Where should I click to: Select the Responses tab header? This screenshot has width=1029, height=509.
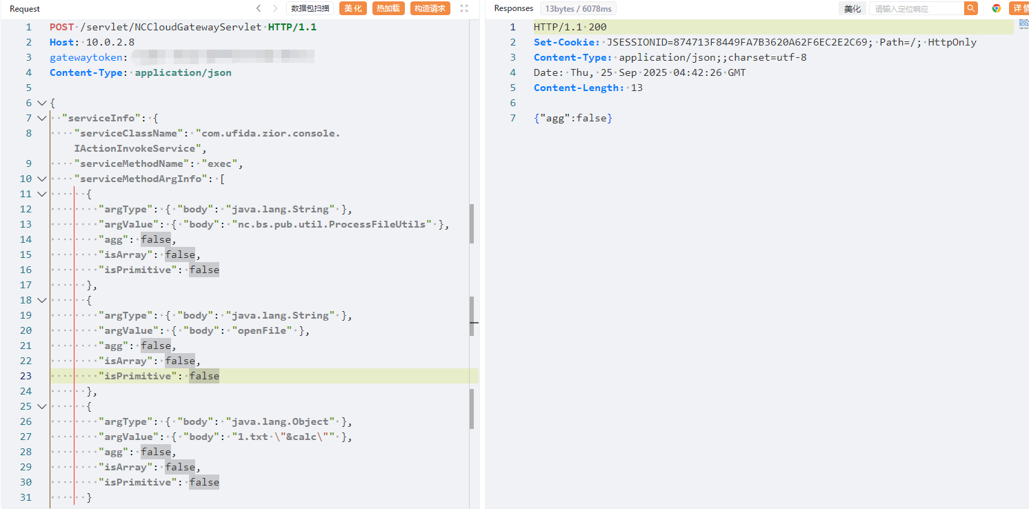[x=514, y=8]
